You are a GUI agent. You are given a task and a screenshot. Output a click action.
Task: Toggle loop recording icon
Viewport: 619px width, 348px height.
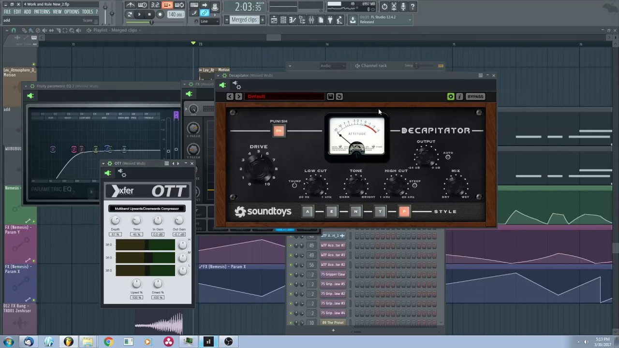179,5
